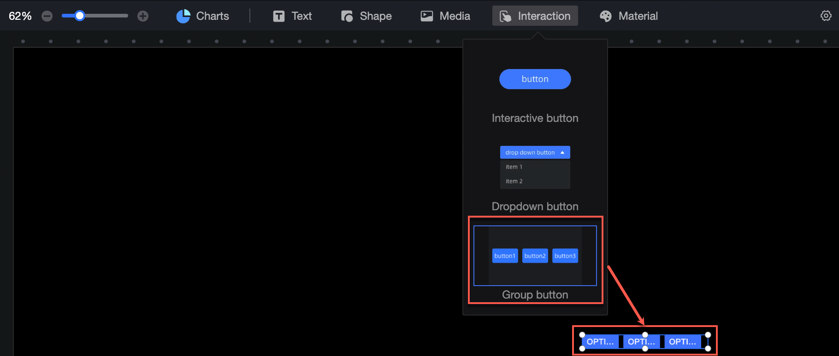This screenshot has height=356, width=839.
Task: Click the Dropdown button label
Action: point(535,207)
